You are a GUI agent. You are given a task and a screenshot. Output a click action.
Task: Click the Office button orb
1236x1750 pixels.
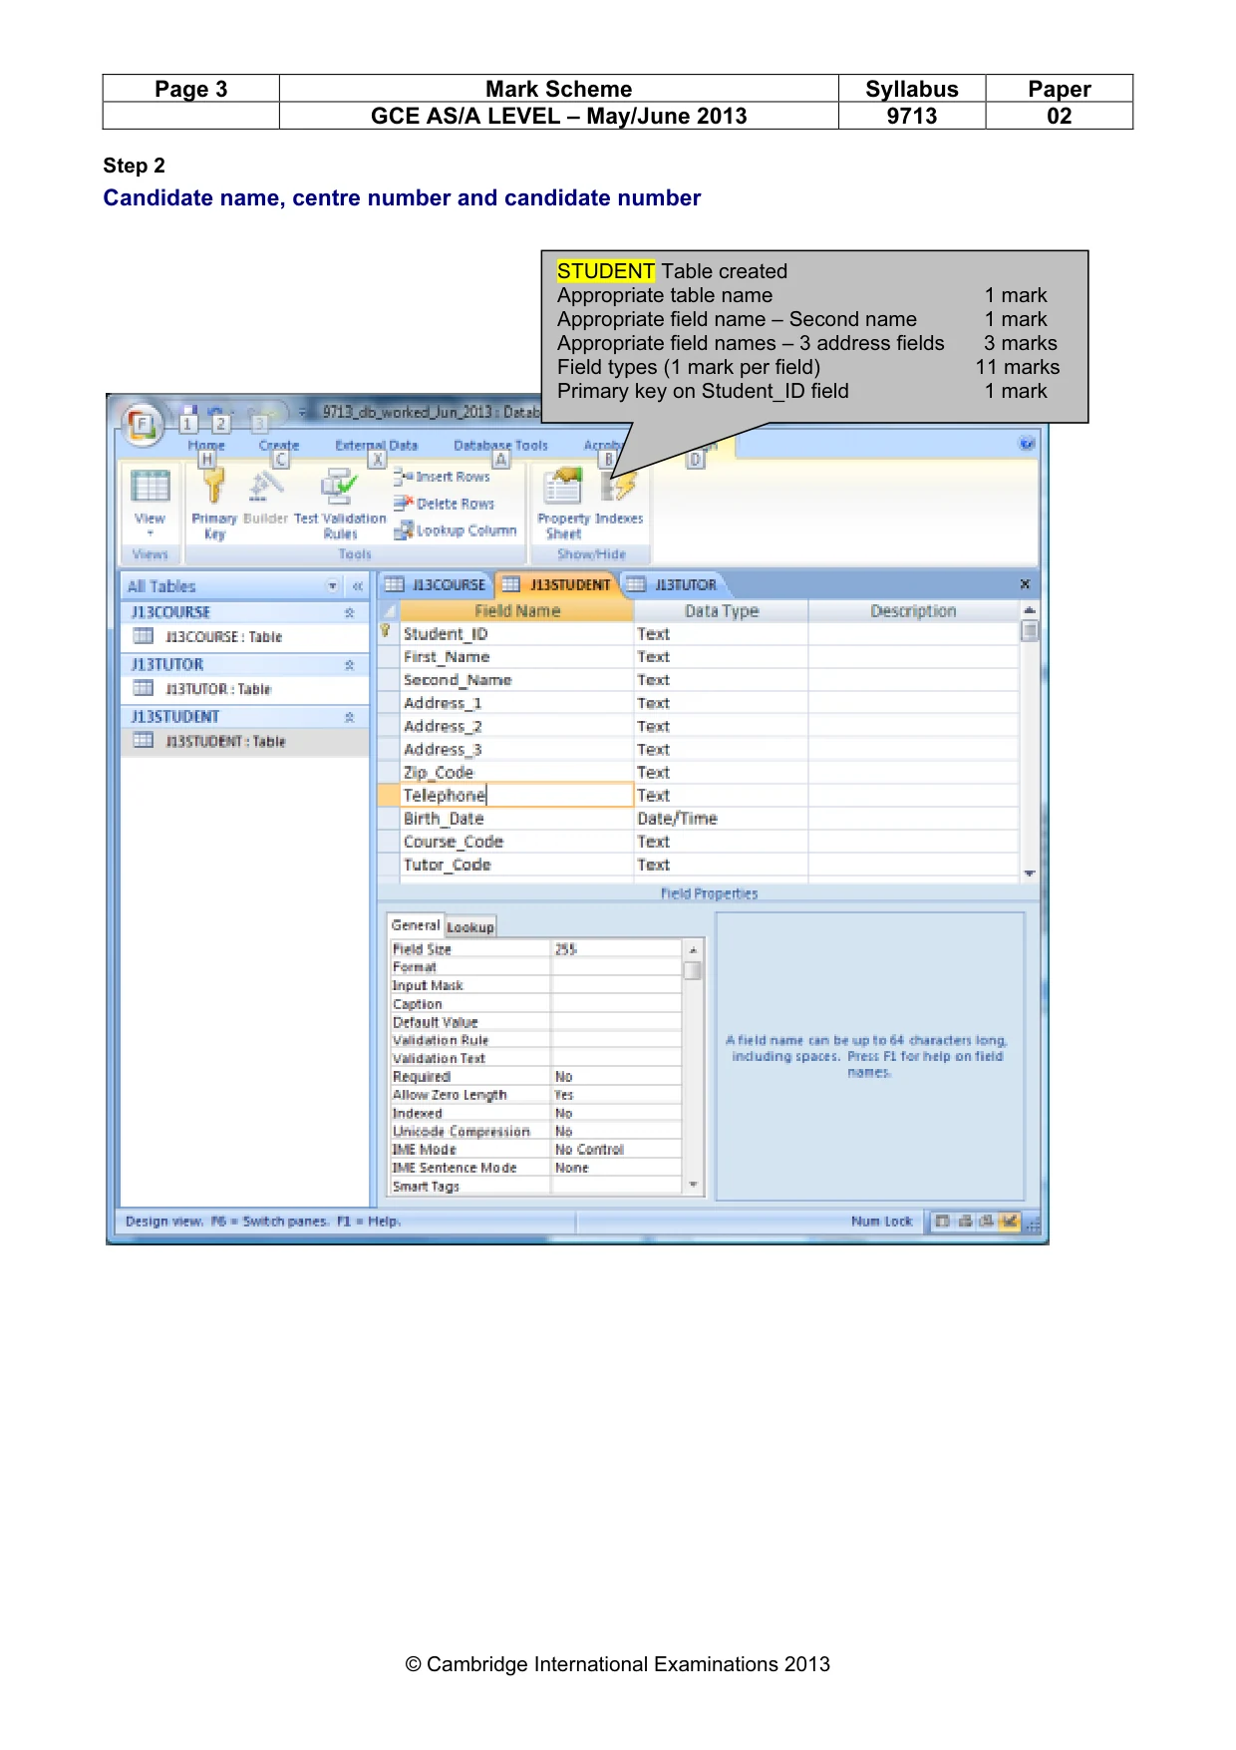point(143,424)
